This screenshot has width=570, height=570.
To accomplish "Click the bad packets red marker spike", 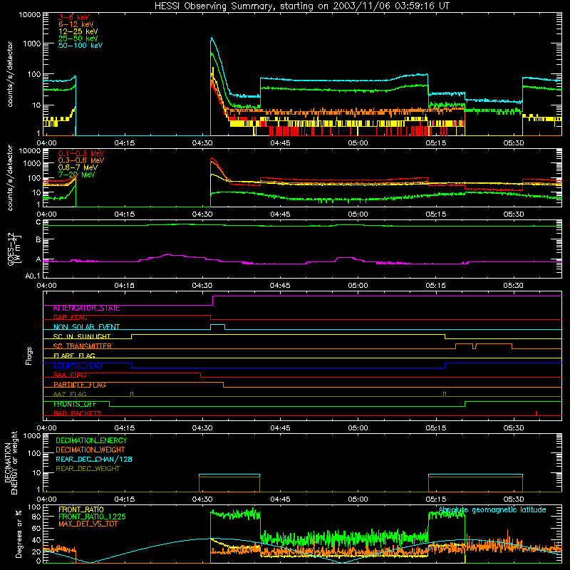I will click(537, 413).
